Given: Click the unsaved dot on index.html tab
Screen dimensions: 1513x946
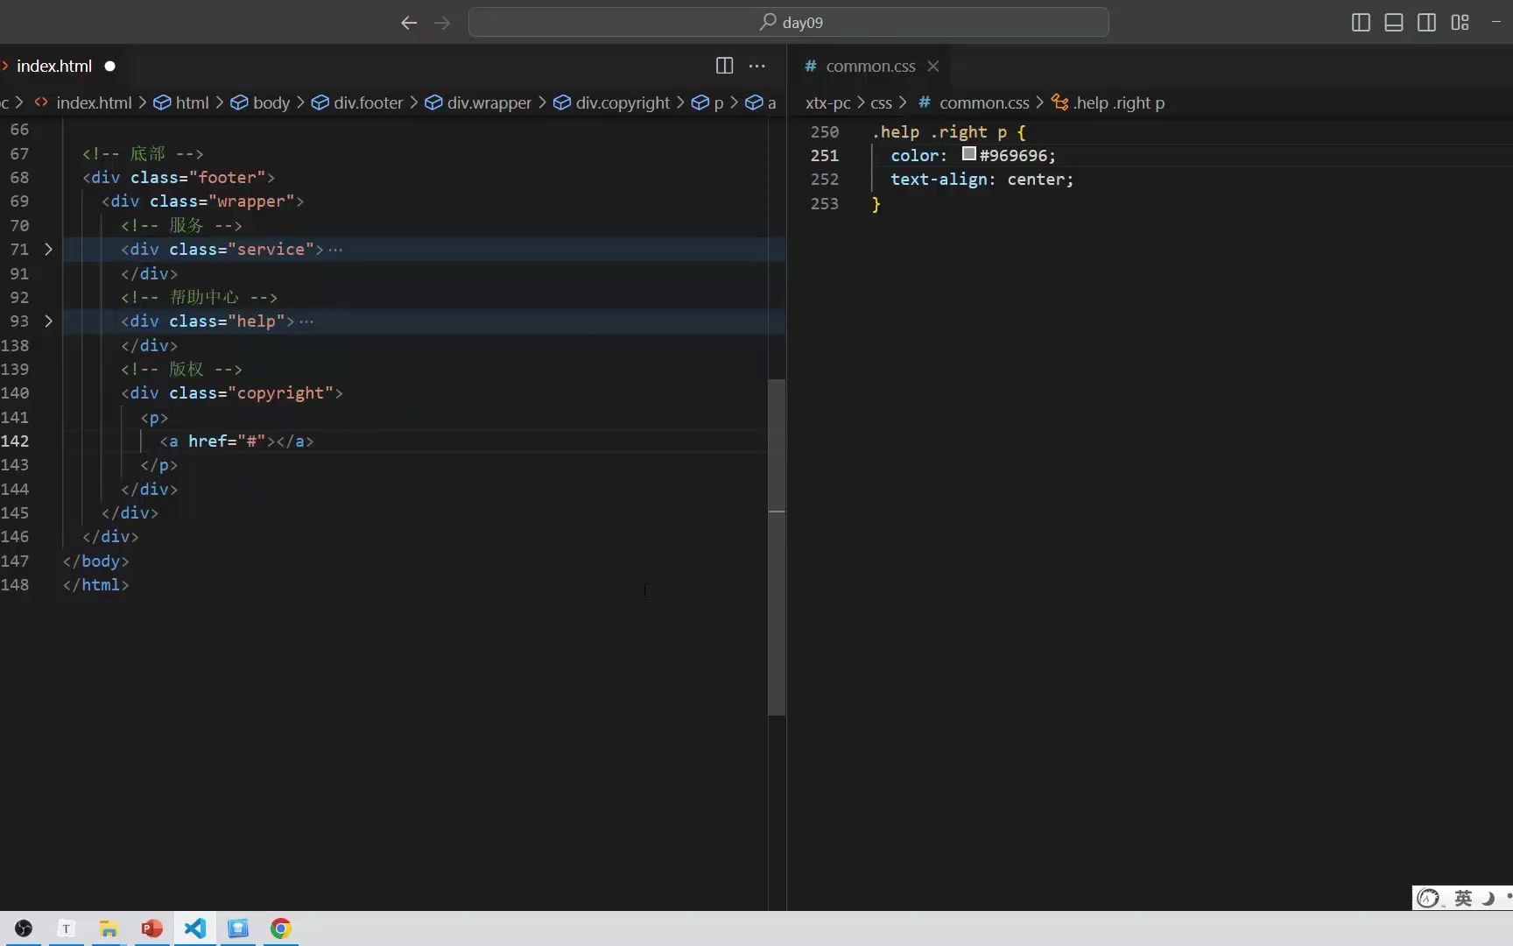Looking at the screenshot, I should (x=109, y=67).
